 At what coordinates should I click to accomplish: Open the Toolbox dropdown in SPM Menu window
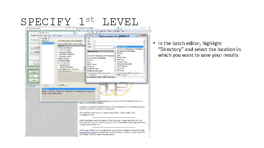34,76
